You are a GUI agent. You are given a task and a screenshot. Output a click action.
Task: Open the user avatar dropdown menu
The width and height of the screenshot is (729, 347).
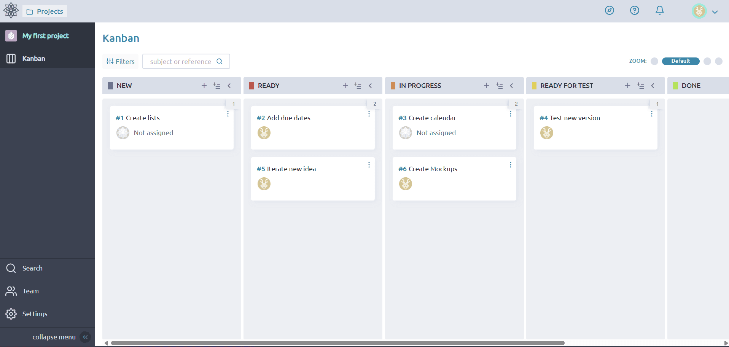(x=705, y=11)
